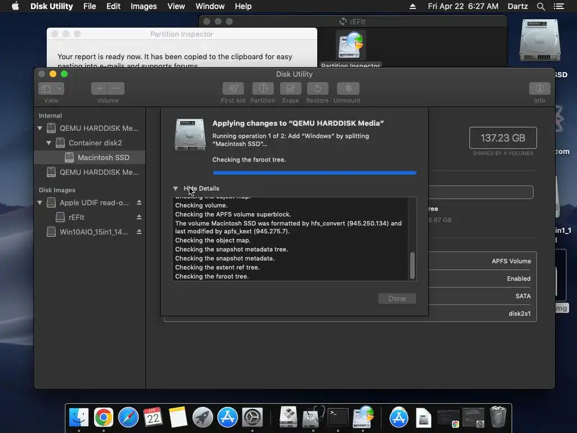Image resolution: width=577 pixels, height=433 pixels.
Task: Click the Partition toolbar icon
Action: coord(263,89)
